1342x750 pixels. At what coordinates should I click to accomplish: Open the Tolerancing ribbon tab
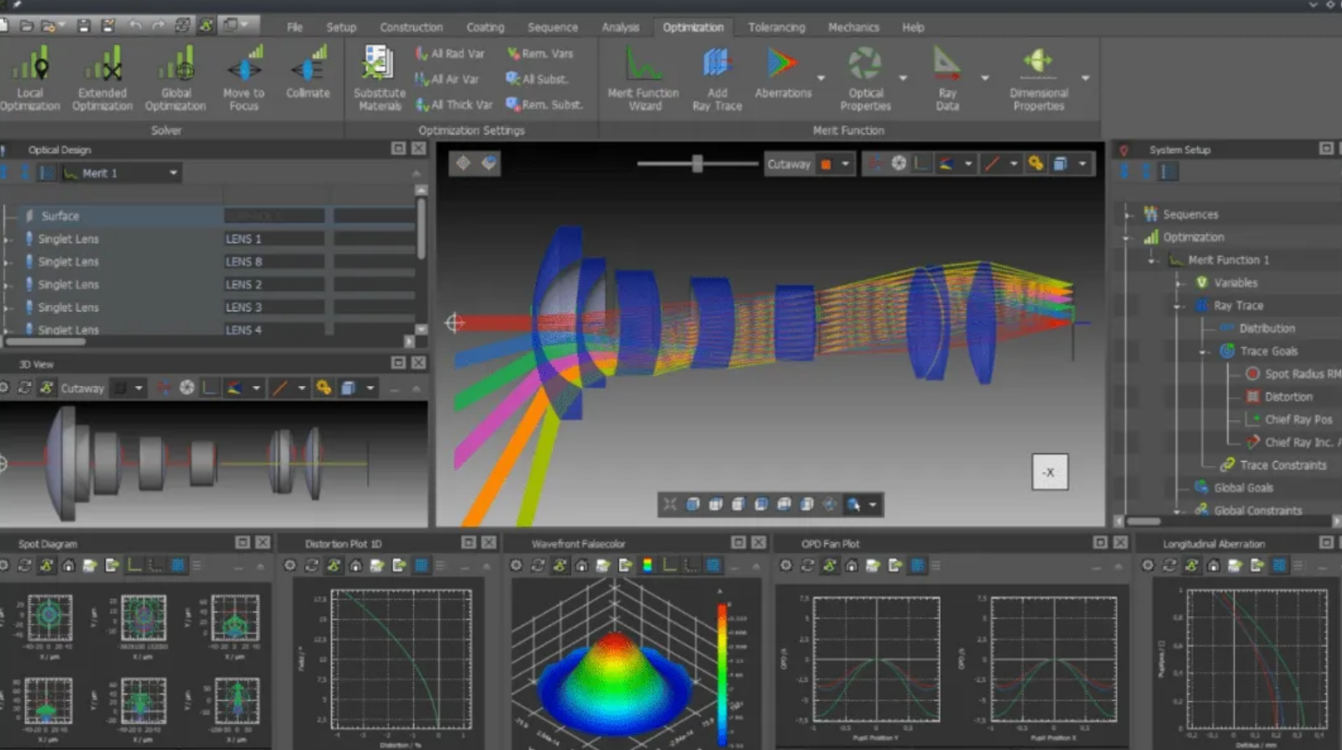pos(776,27)
